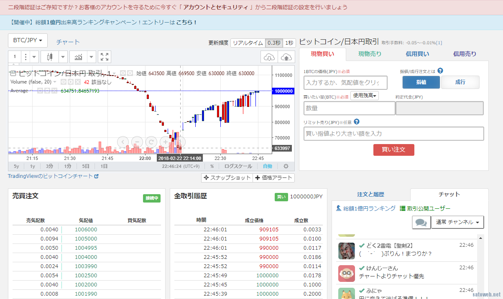Switch to the 現物売り tab
Screen dimensions: 503x299
coord(370,54)
